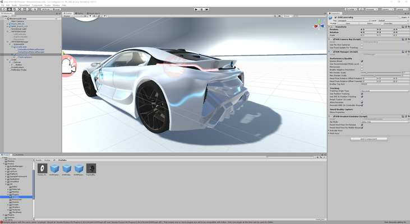Open the Layout dropdown in toolbar

point(402,9)
